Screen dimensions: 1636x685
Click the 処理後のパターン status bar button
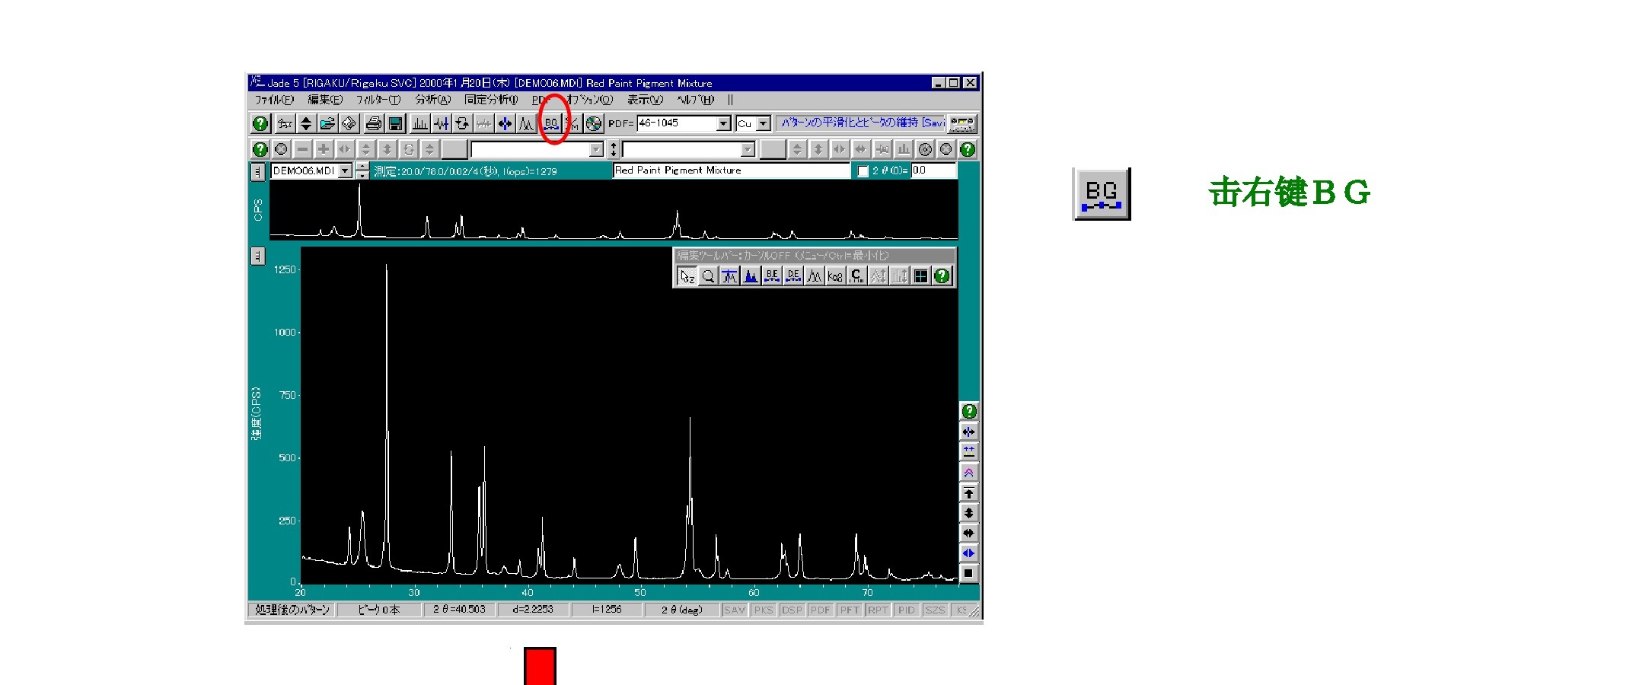click(x=292, y=610)
